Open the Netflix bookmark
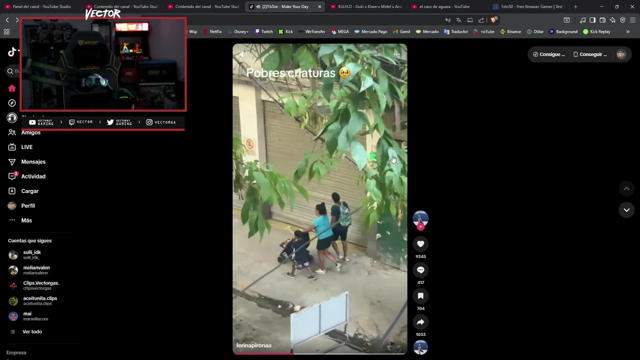The width and height of the screenshot is (640, 360). [212, 31]
